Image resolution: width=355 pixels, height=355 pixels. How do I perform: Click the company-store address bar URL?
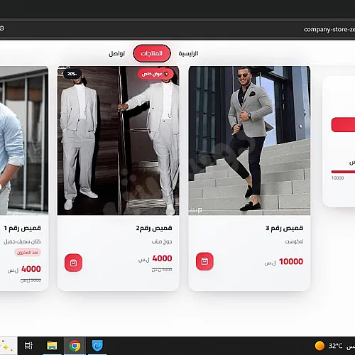pos(329,30)
